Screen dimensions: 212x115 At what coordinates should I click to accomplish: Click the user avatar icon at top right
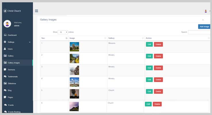pyautogui.click(x=206, y=11)
